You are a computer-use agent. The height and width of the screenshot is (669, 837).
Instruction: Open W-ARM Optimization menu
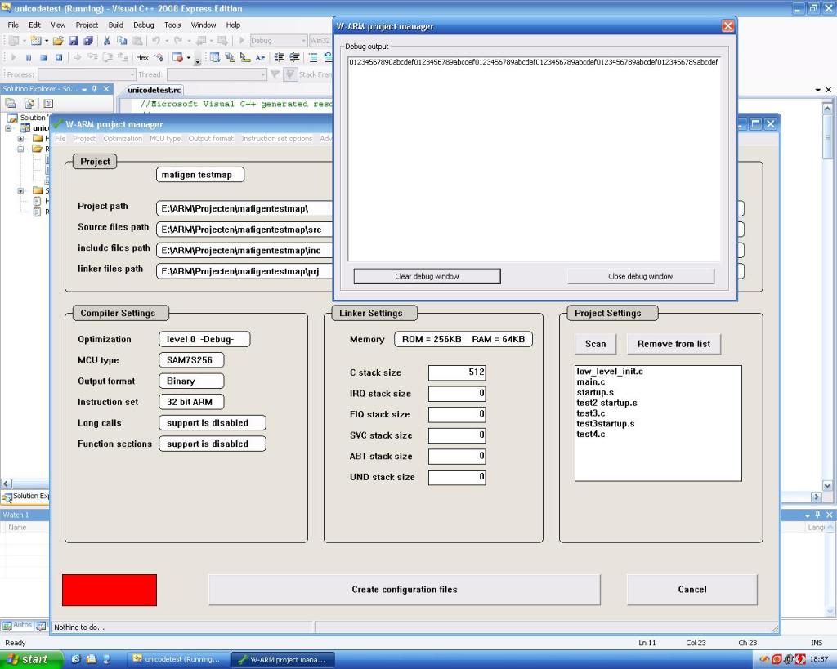tap(123, 139)
